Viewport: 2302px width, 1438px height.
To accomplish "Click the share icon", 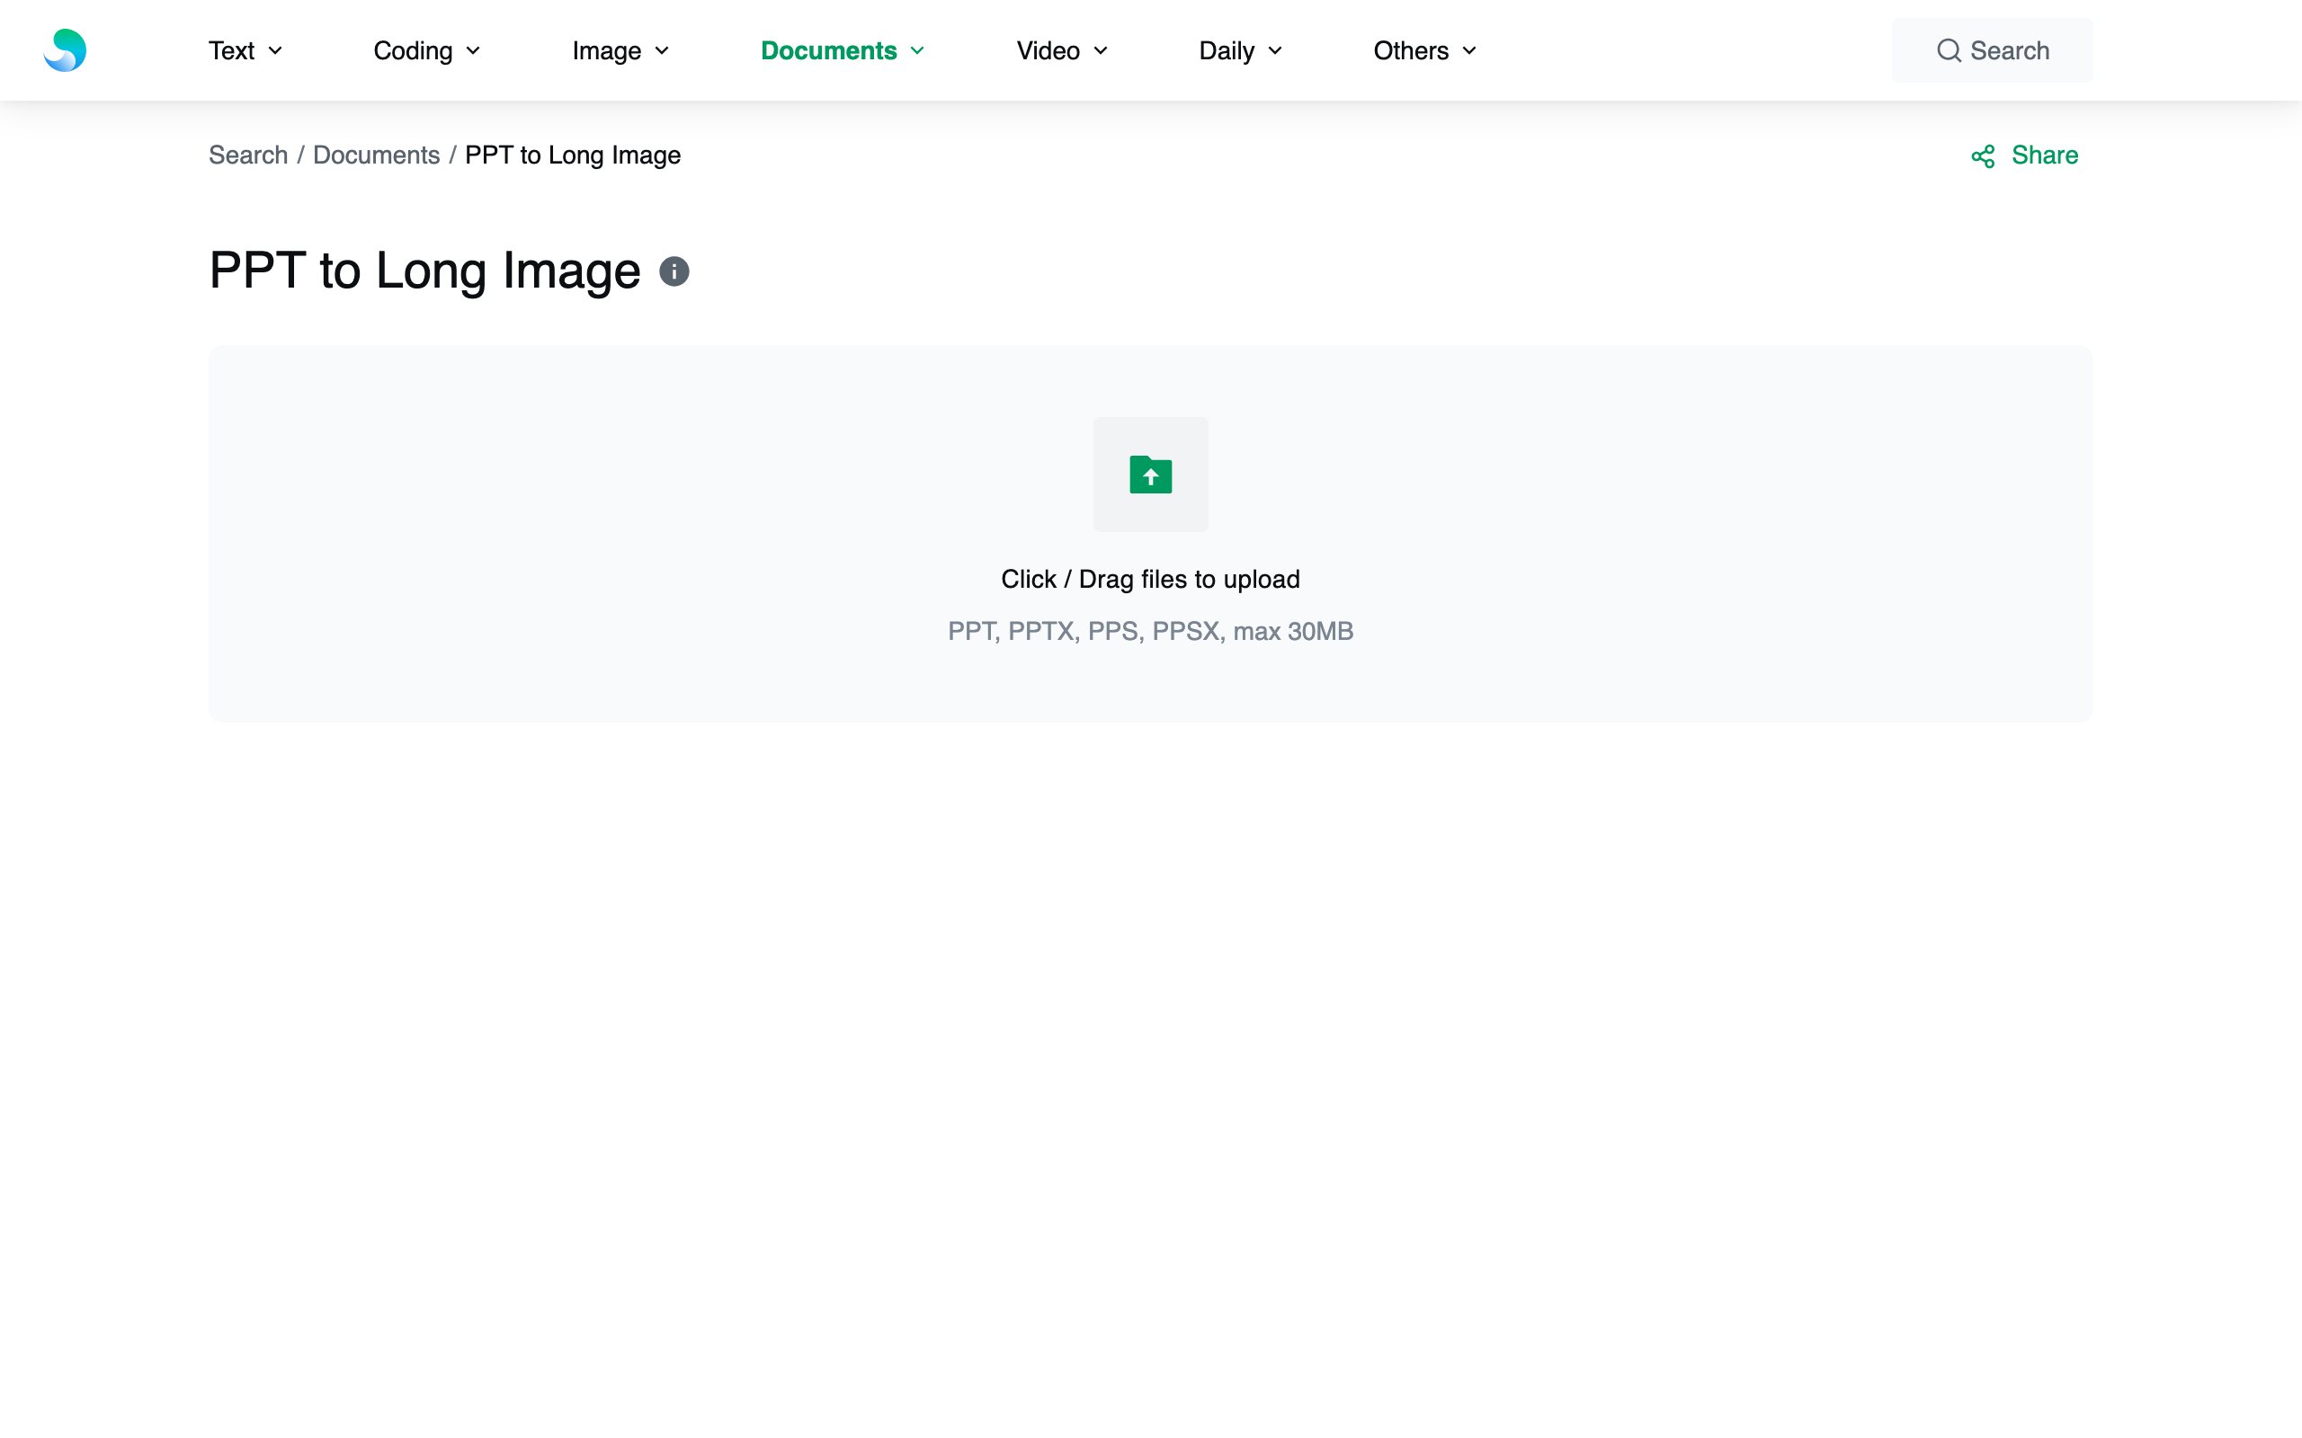I will point(1983,156).
